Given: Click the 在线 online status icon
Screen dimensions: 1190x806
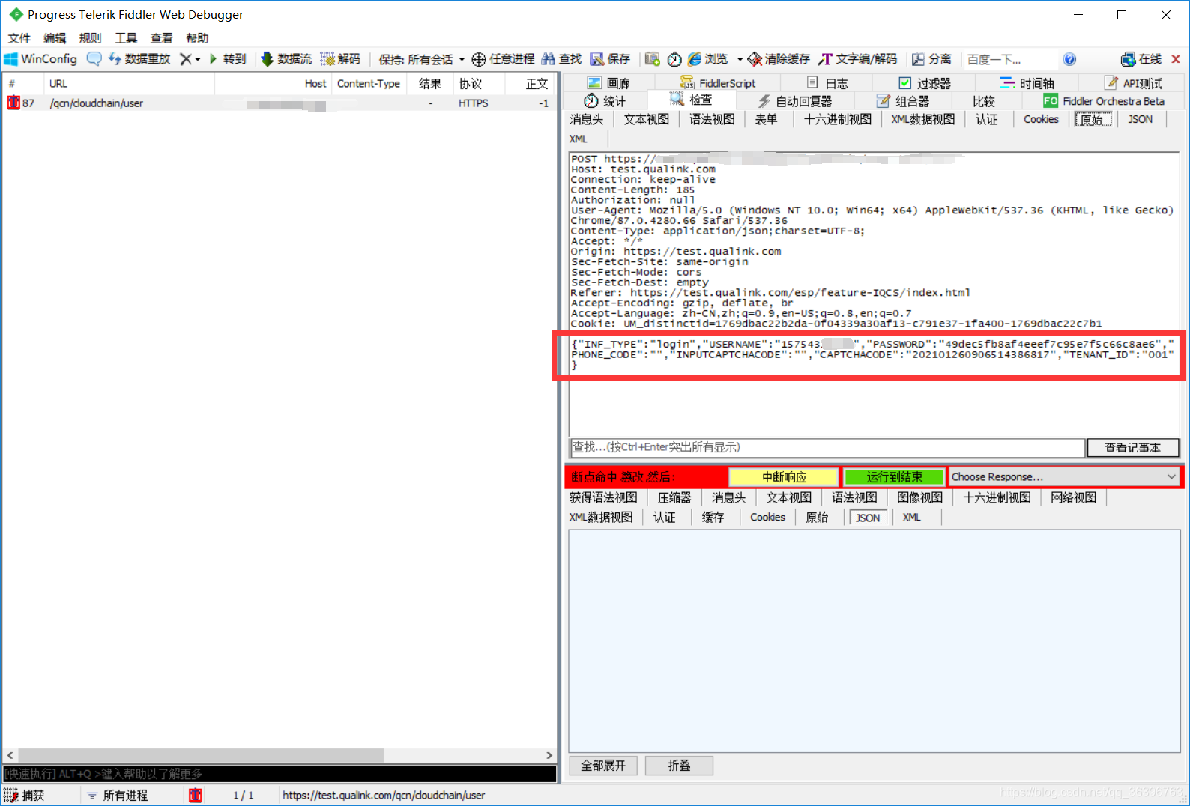Looking at the screenshot, I should coord(1141,59).
